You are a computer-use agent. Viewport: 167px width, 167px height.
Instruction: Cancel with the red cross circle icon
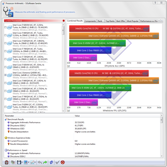(63, 162)
